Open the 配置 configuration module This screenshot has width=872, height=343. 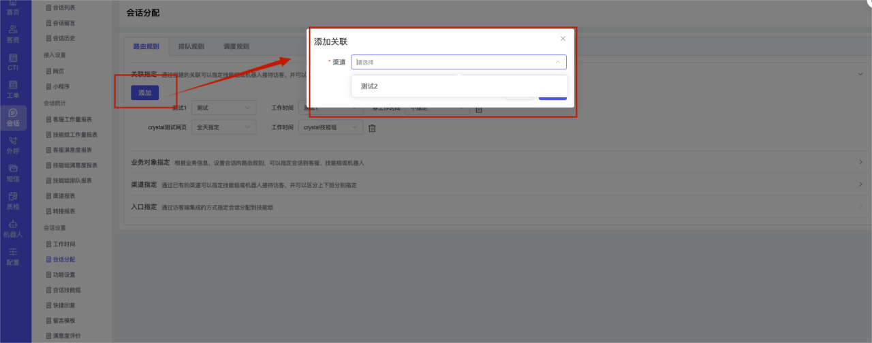[x=13, y=257]
